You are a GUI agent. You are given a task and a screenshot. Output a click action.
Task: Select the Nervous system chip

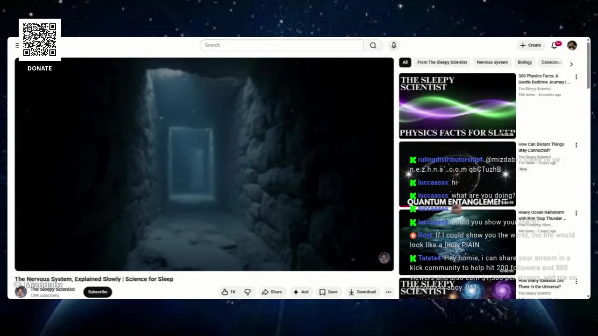click(x=492, y=62)
